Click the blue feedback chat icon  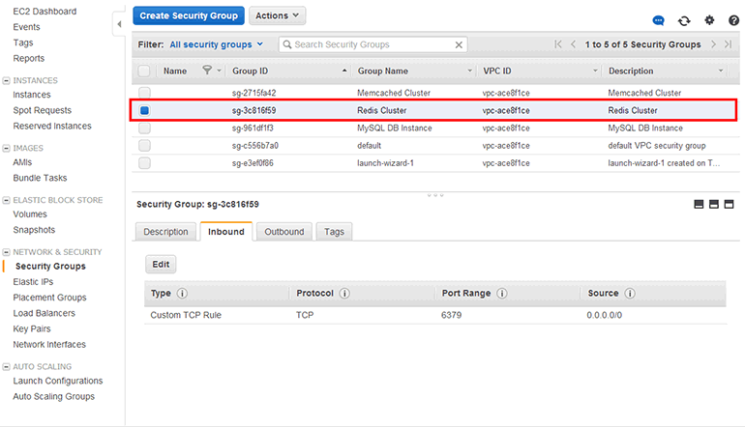coord(659,19)
